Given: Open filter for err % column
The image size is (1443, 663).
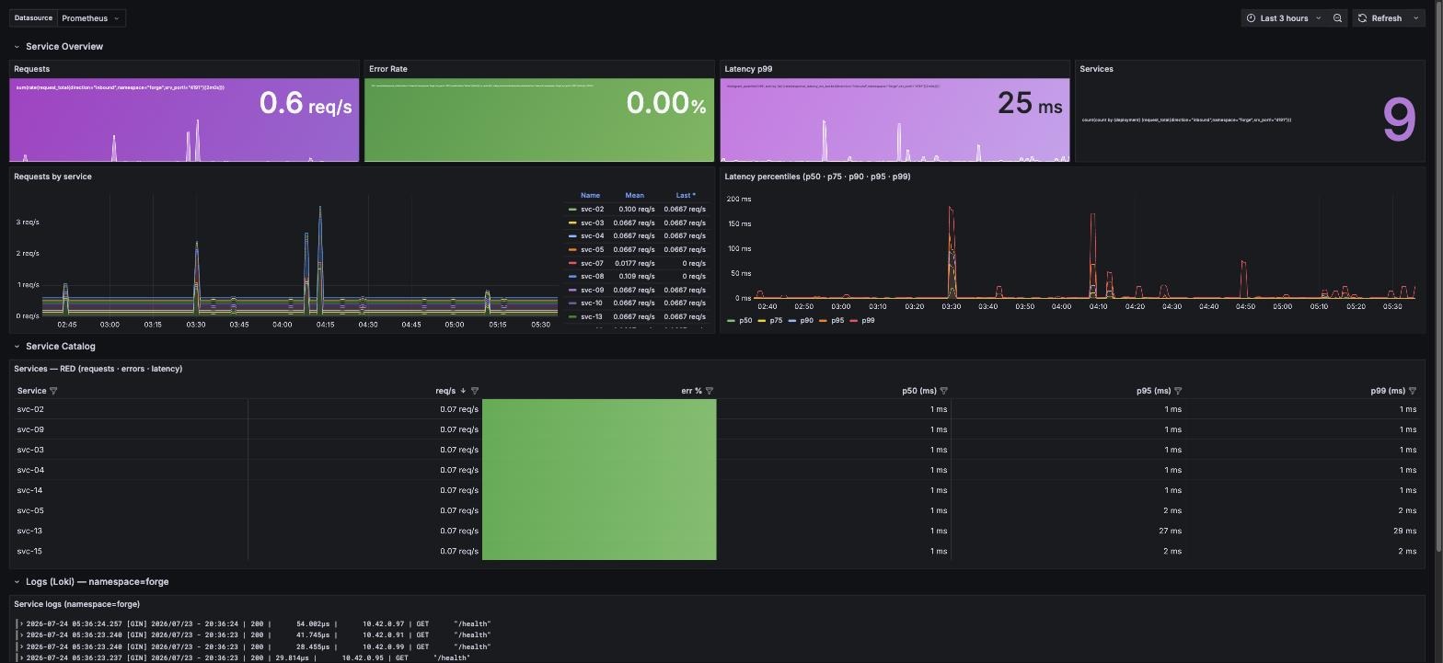Looking at the screenshot, I should click(709, 391).
